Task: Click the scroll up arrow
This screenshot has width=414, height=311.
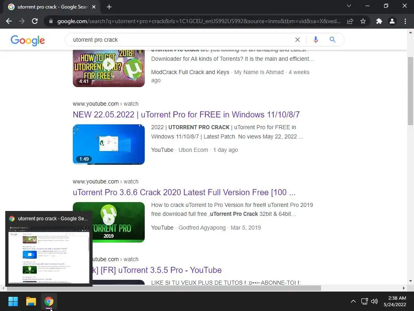Action: (410, 32)
